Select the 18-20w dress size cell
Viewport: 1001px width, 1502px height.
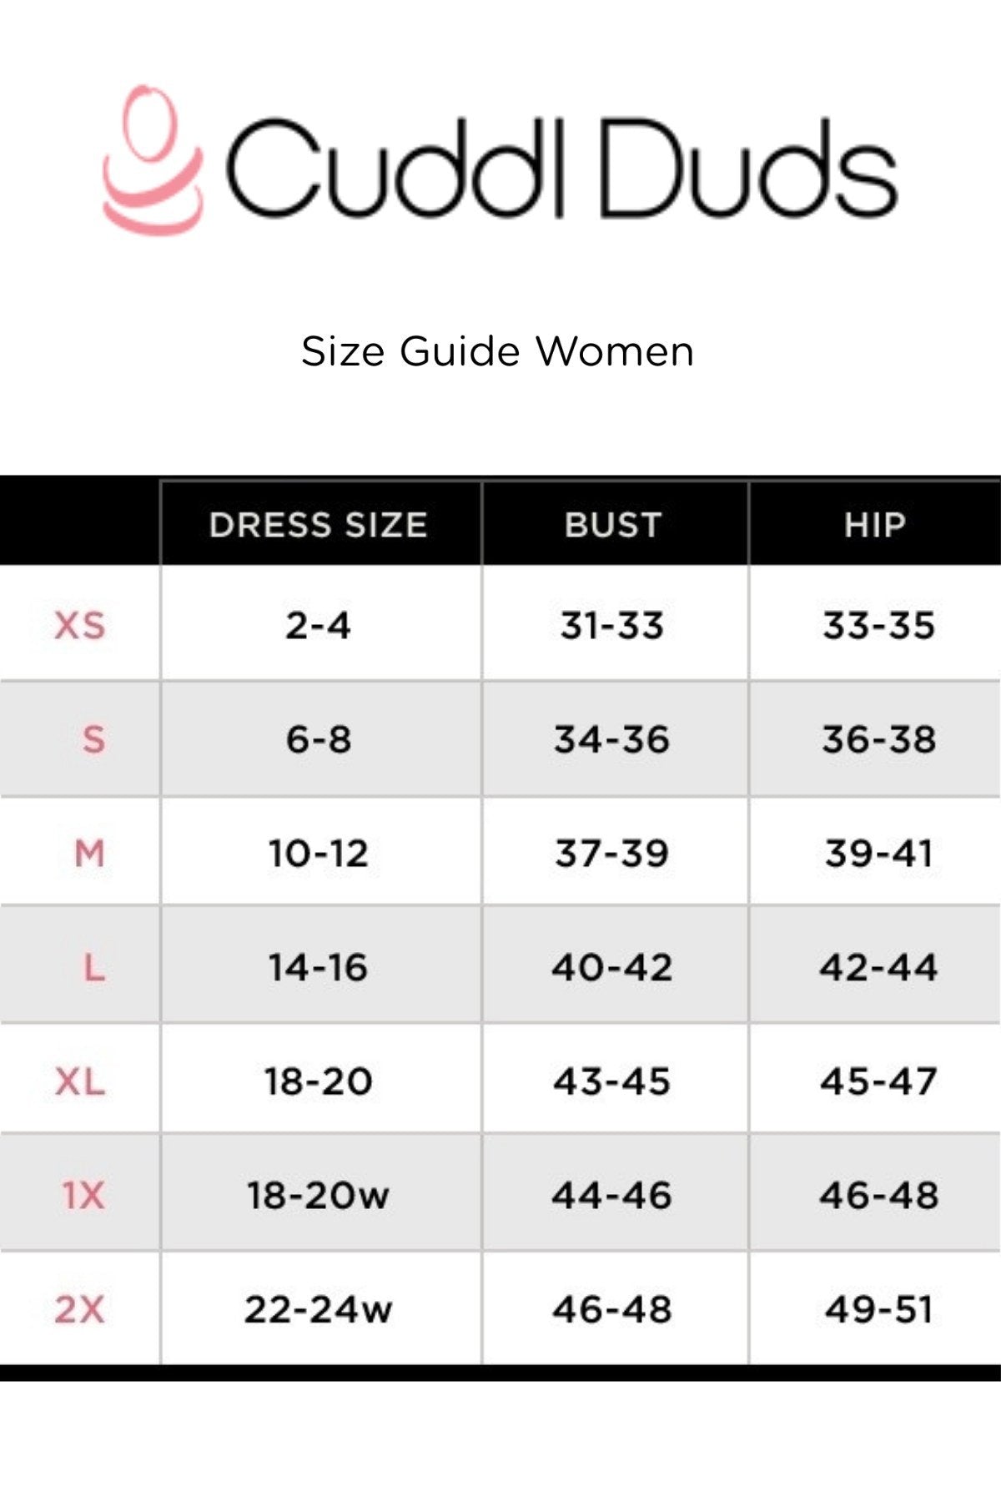(x=318, y=1195)
